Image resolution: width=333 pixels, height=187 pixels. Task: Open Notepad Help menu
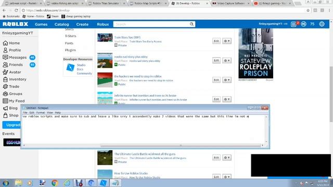58,113
